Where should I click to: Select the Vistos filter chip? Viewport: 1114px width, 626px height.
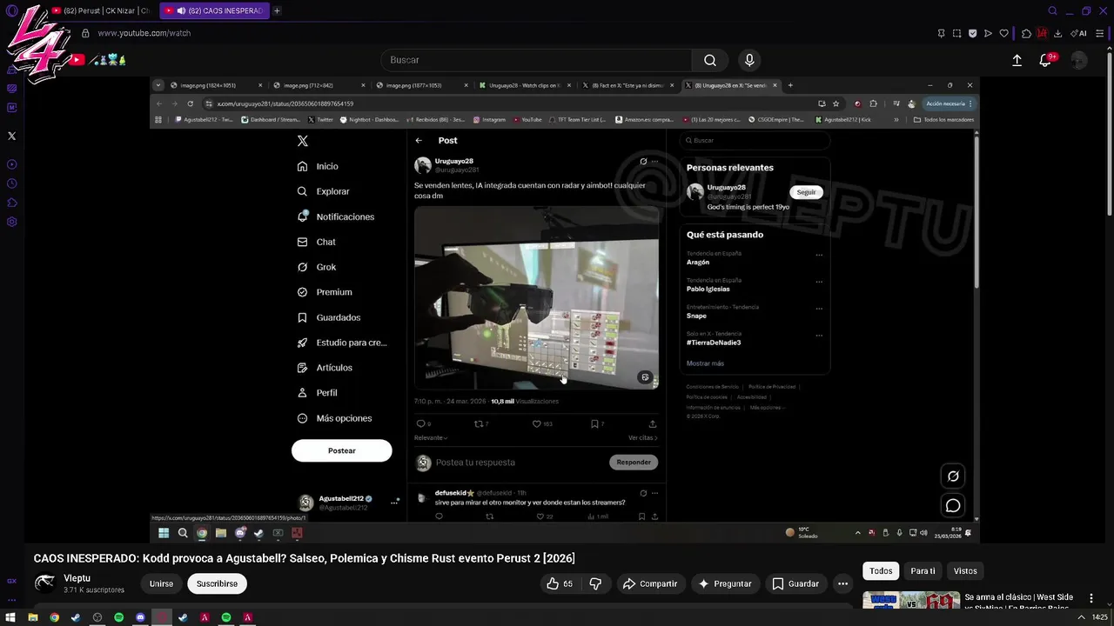(x=965, y=571)
